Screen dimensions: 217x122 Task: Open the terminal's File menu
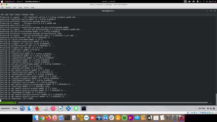(x=2, y=15)
